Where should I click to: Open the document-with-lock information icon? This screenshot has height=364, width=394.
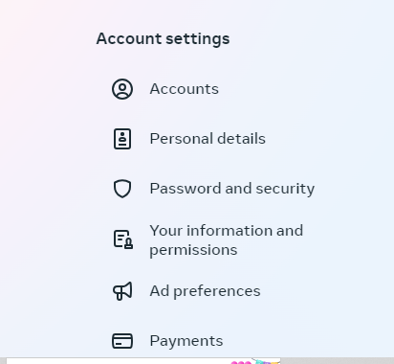coord(123,239)
